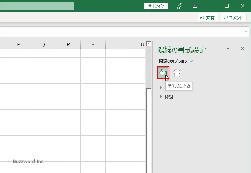Screen dimensions: 251x173
Task: Open the task pane options dropdown arrow
Action: coord(228,48)
